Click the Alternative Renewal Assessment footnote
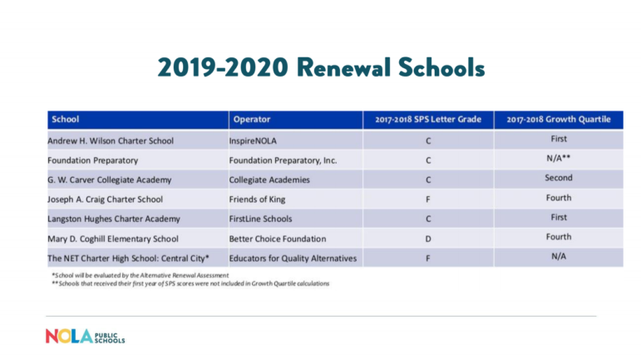Viewport: 641px width, 360px height. pos(141,275)
